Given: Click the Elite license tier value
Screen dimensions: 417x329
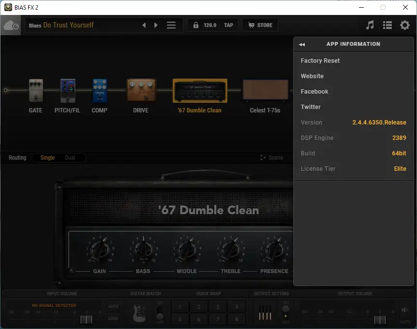Looking at the screenshot, I should click(x=400, y=169).
